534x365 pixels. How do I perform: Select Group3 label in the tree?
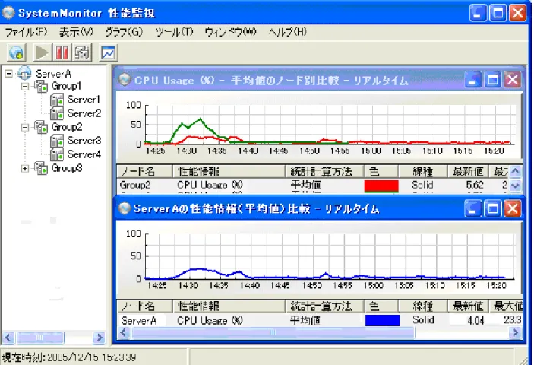point(67,168)
